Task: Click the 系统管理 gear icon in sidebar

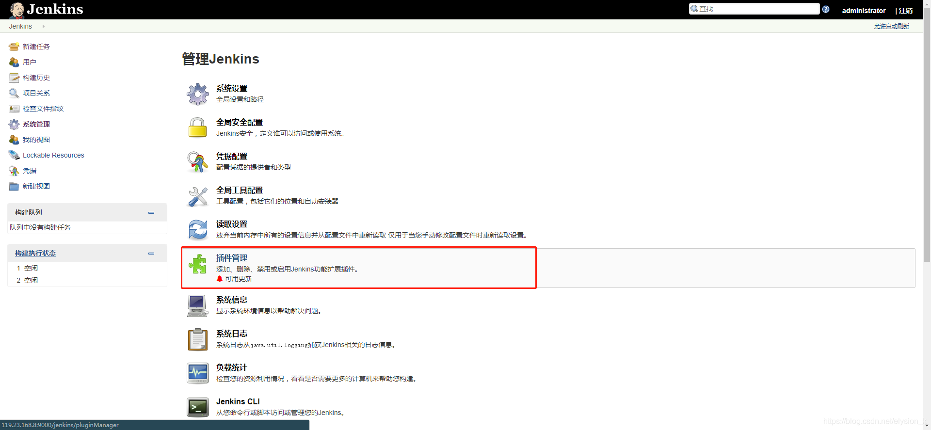Action: [x=14, y=124]
